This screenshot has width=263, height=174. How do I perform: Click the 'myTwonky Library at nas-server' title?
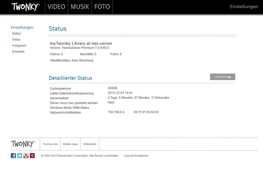[81, 43]
